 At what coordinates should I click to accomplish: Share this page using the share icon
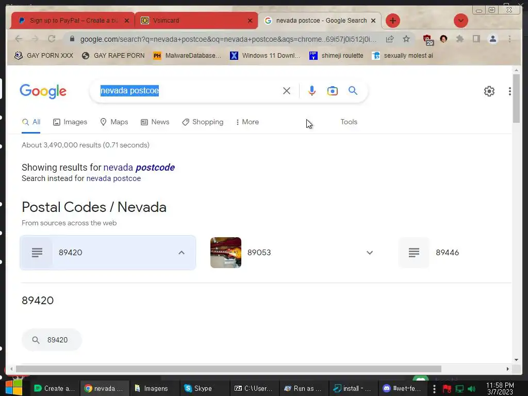pyautogui.click(x=390, y=39)
